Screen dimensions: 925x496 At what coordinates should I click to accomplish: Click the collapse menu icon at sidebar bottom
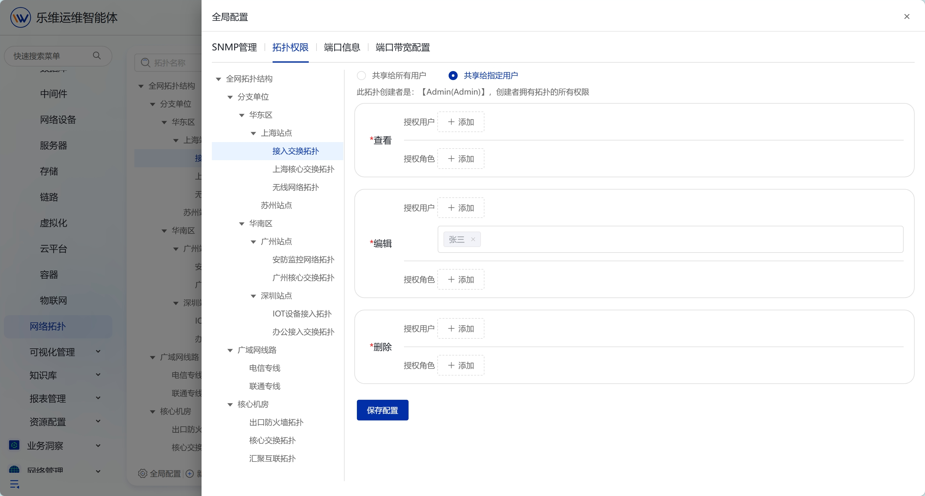[14, 484]
